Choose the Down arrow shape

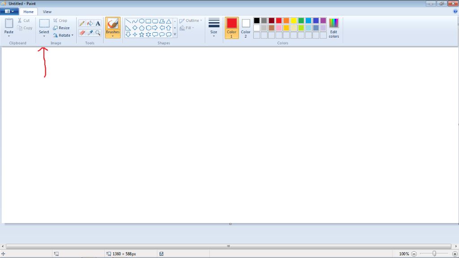coord(128,34)
